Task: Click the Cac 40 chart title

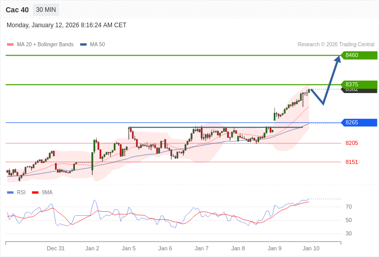Action: click(17, 10)
